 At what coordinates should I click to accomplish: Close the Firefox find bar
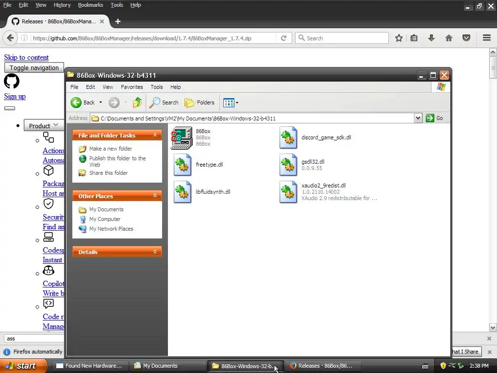[489, 339]
